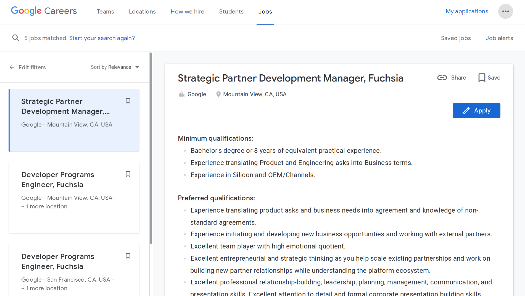Go to the Locations tab
Screen dimensions: 525x296
click(x=142, y=12)
